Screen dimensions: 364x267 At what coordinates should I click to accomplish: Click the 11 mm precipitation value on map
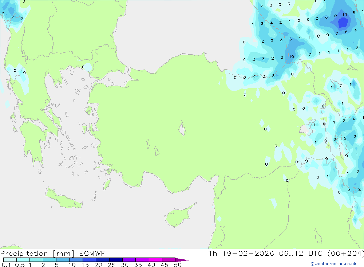pyautogui.click(x=345, y=15)
